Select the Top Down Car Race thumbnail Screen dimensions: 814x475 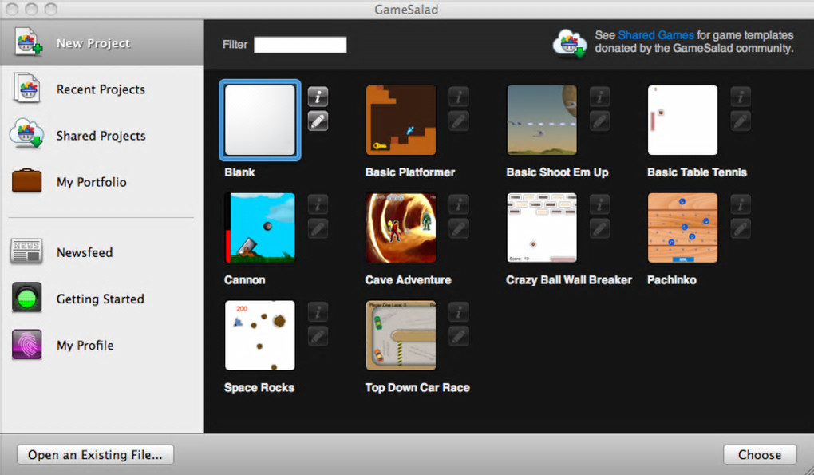401,335
